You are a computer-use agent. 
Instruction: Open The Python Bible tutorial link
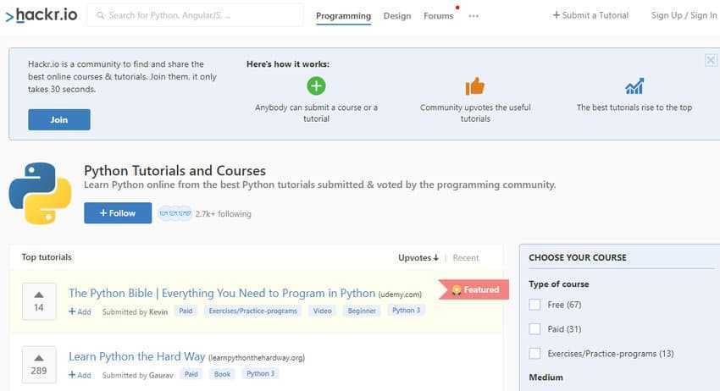[222, 293]
